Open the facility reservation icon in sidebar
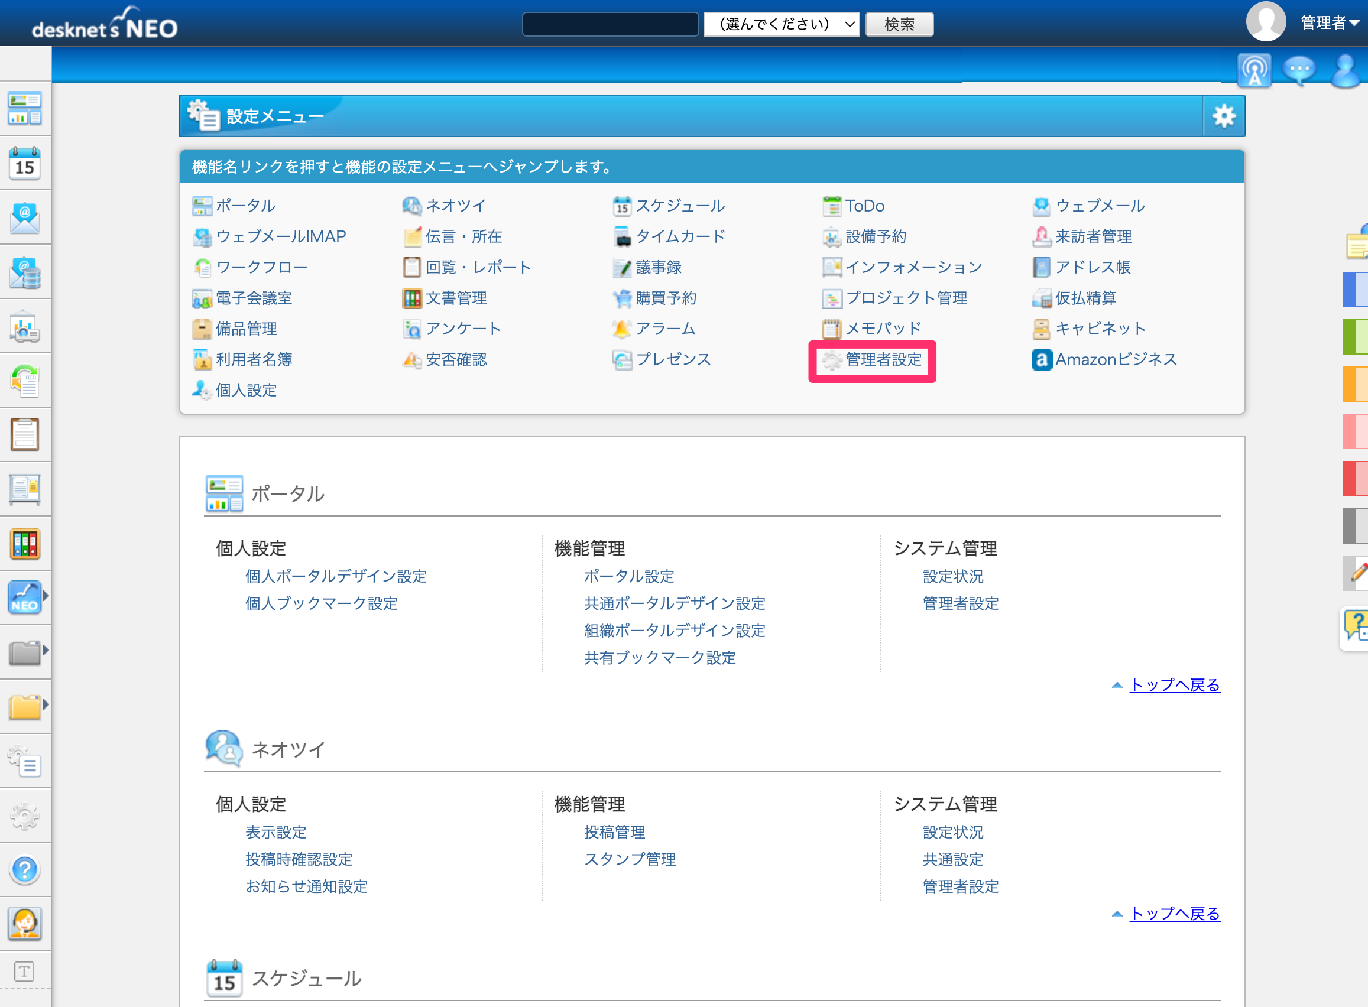1368x1007 pixels. pos(25,326)
